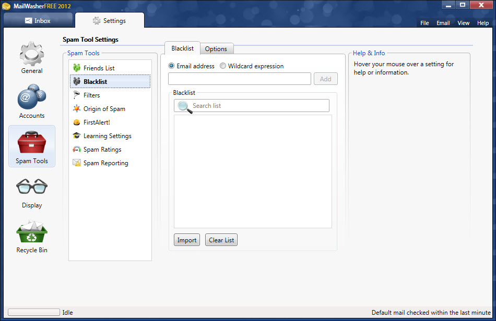Select the Email address radio button

click(171, 66)
